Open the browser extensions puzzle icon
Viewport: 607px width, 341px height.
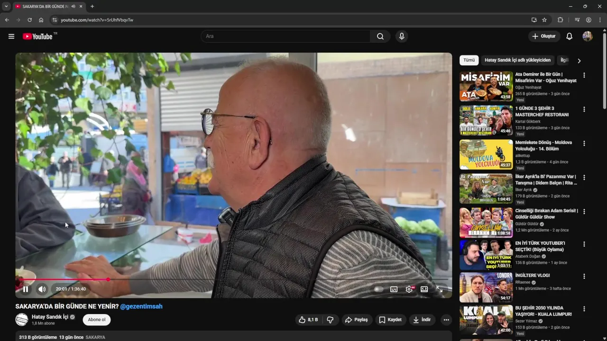(x=561, y=20)
